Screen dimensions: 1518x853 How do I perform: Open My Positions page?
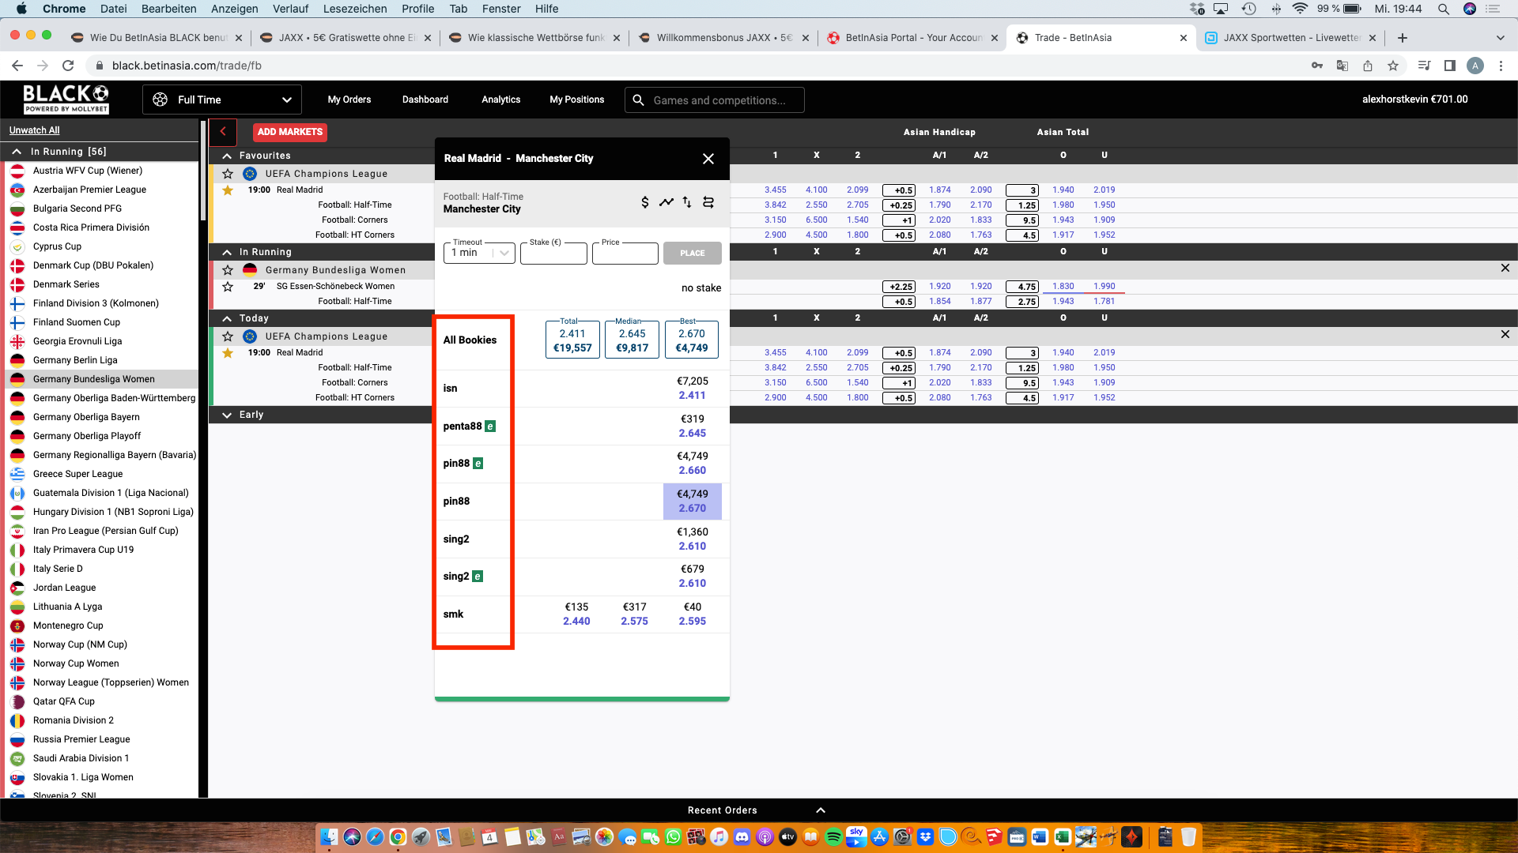click(577, 100)
